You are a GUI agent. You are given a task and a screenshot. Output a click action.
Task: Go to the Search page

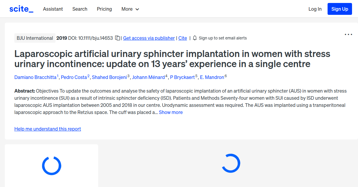click(80, 9)
